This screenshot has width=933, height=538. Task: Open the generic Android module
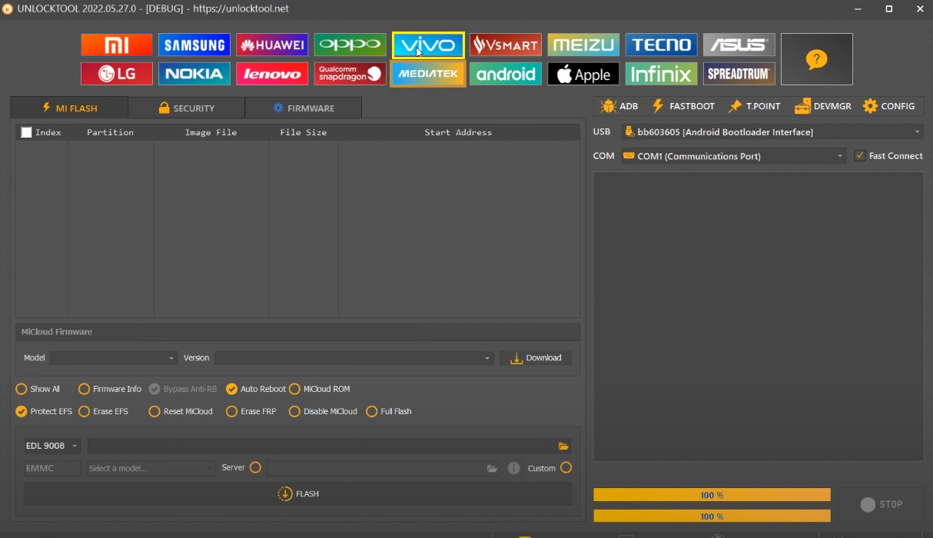pyautogui.click(x=506, y=74)
